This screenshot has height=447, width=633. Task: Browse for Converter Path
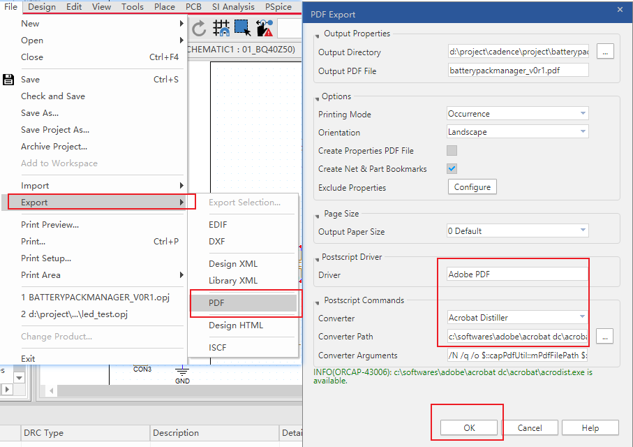tap(605, 336)
